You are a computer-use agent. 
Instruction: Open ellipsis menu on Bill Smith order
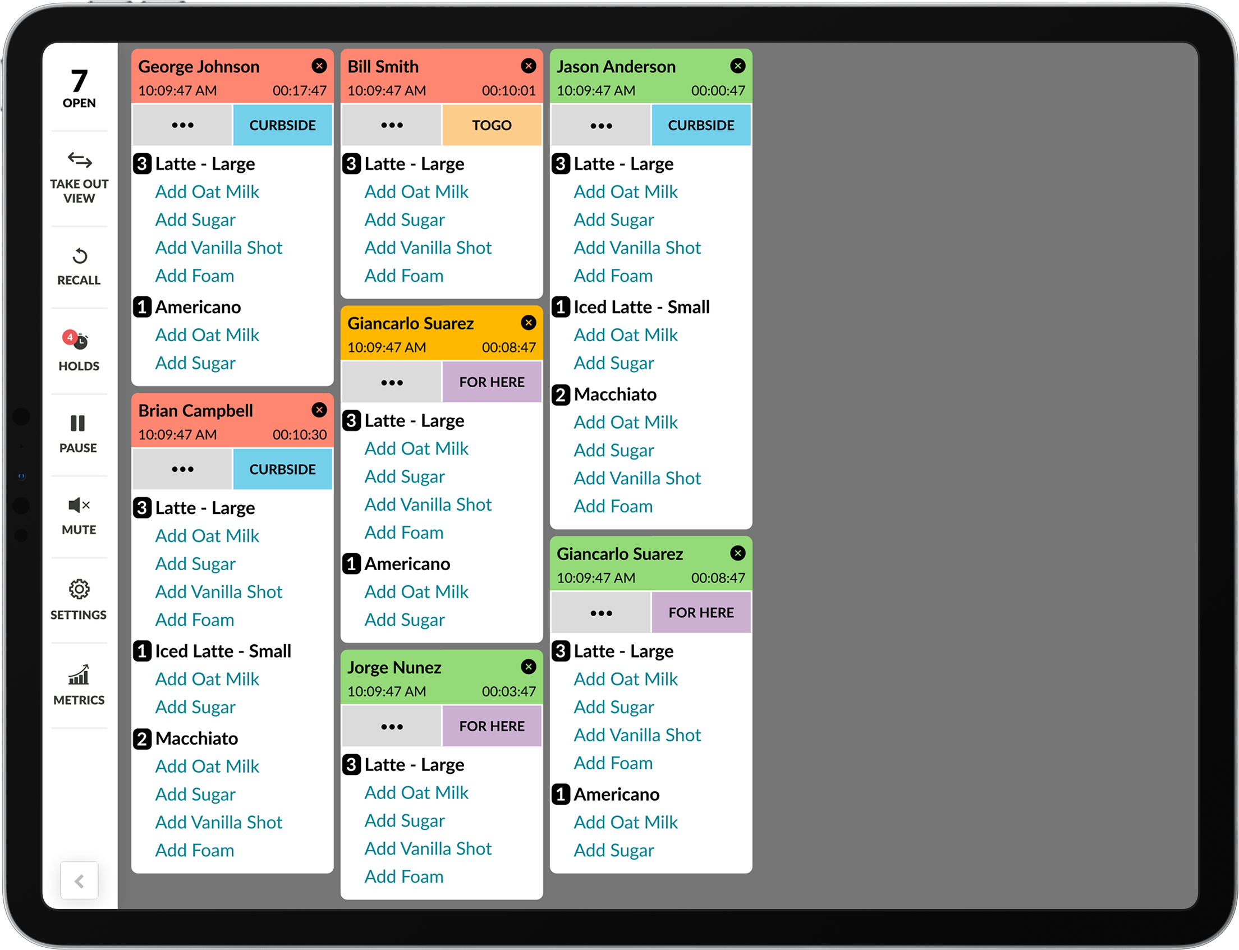(x=392, y=126)
